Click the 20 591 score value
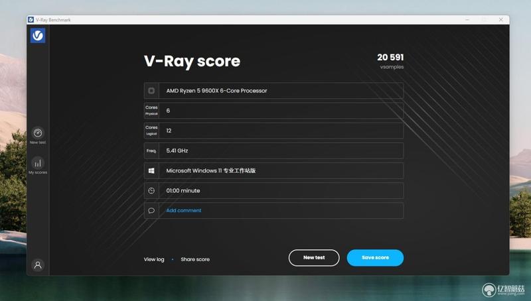The image size is (531, 301). click(x=390, y=58)
